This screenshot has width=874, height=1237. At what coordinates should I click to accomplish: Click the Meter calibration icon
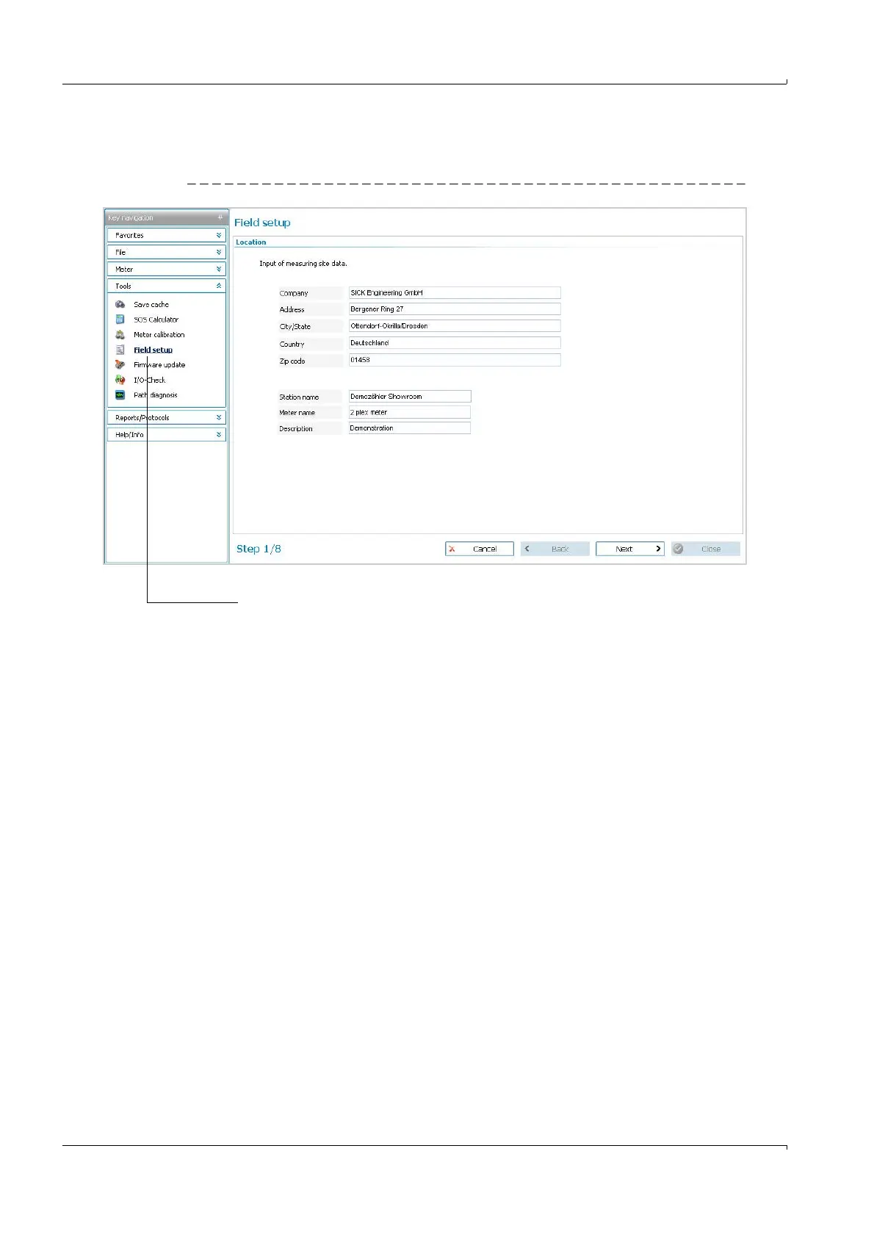pos(120,334)
